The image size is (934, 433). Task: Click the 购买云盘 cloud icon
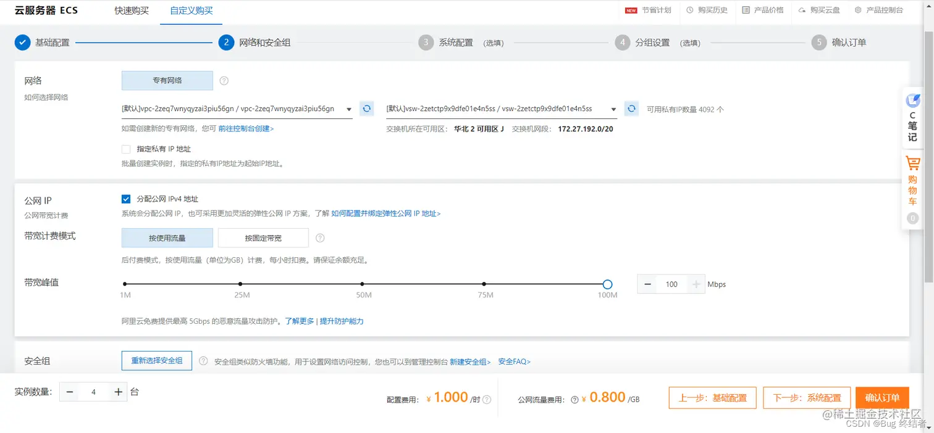[x=802, y=10]
